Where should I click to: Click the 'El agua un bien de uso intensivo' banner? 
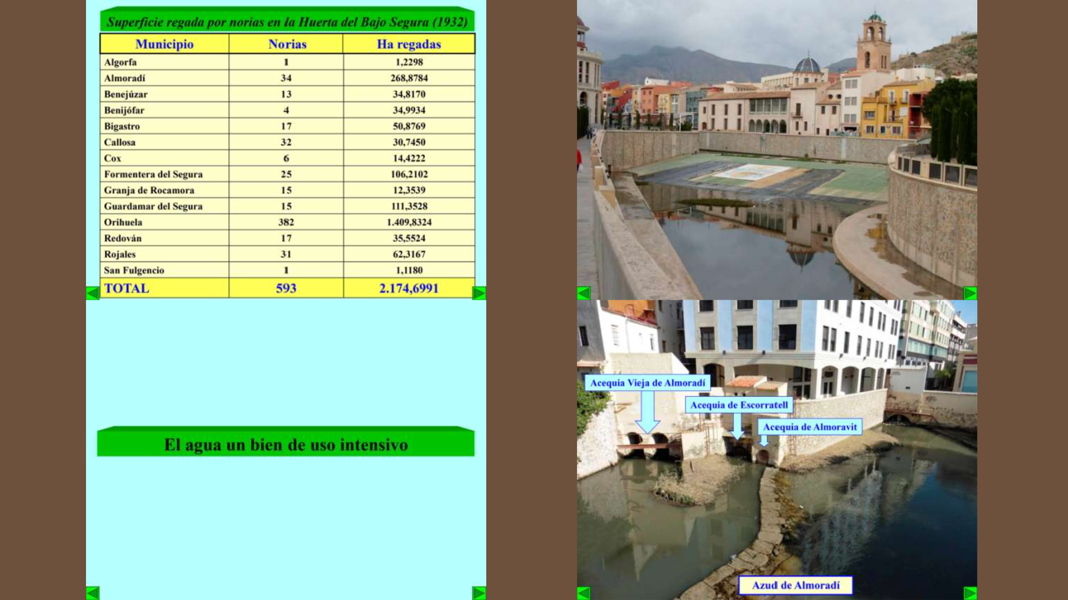[x=286, y=442]
